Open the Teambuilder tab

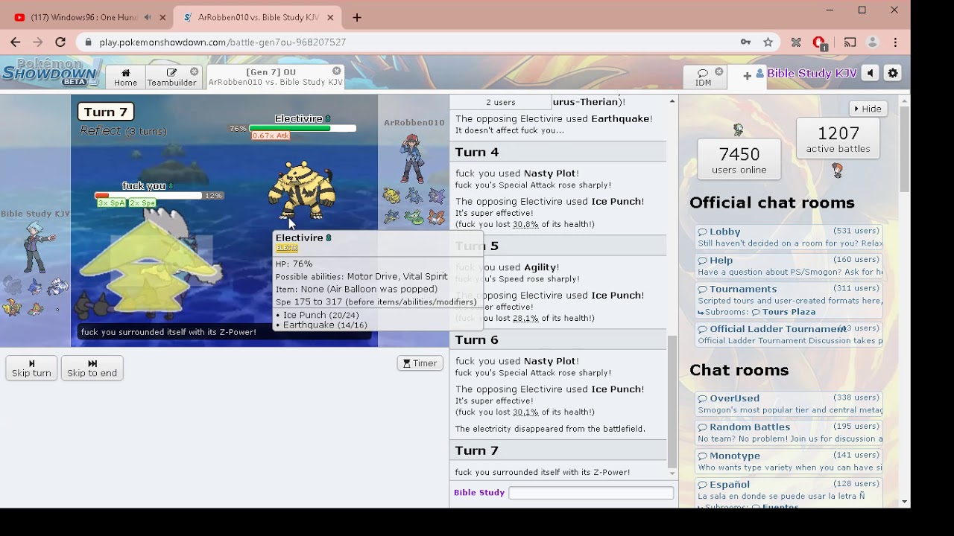(171, 77)
